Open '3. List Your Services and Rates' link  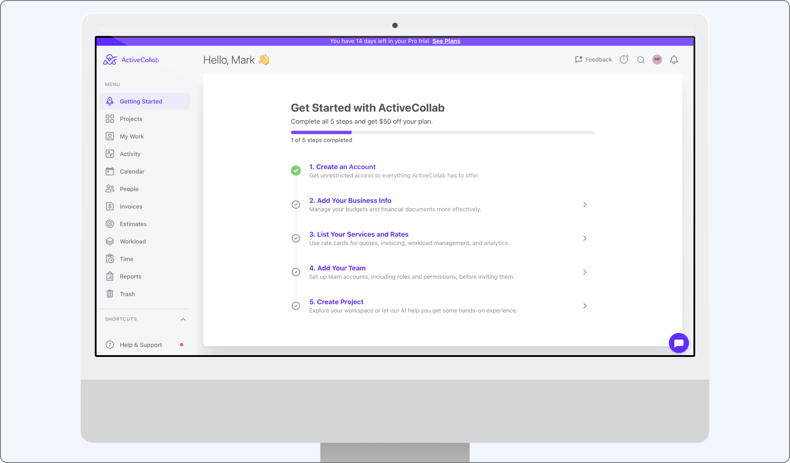pyautogui.click(x=359, y=234)
